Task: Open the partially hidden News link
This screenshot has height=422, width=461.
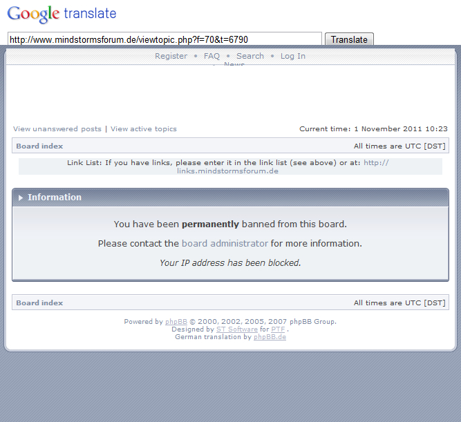Action: click(x=234, y=65)
